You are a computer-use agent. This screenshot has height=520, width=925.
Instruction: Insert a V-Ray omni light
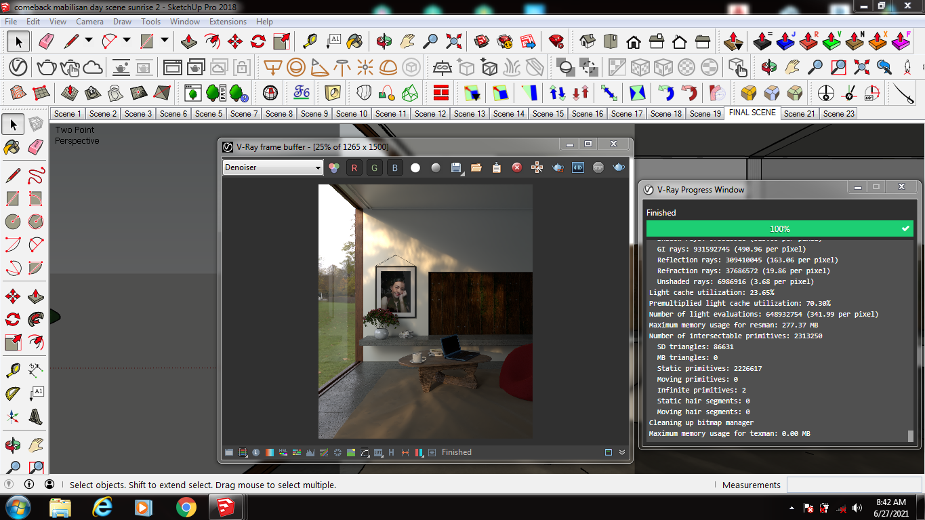(x=365, y=67)
